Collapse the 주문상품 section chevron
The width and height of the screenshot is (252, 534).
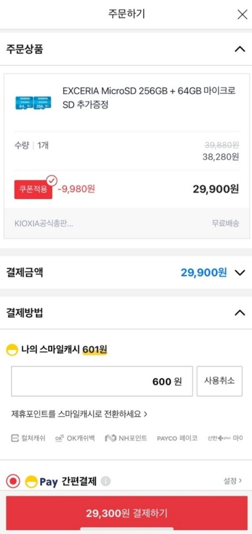click(x=240, y=49)
